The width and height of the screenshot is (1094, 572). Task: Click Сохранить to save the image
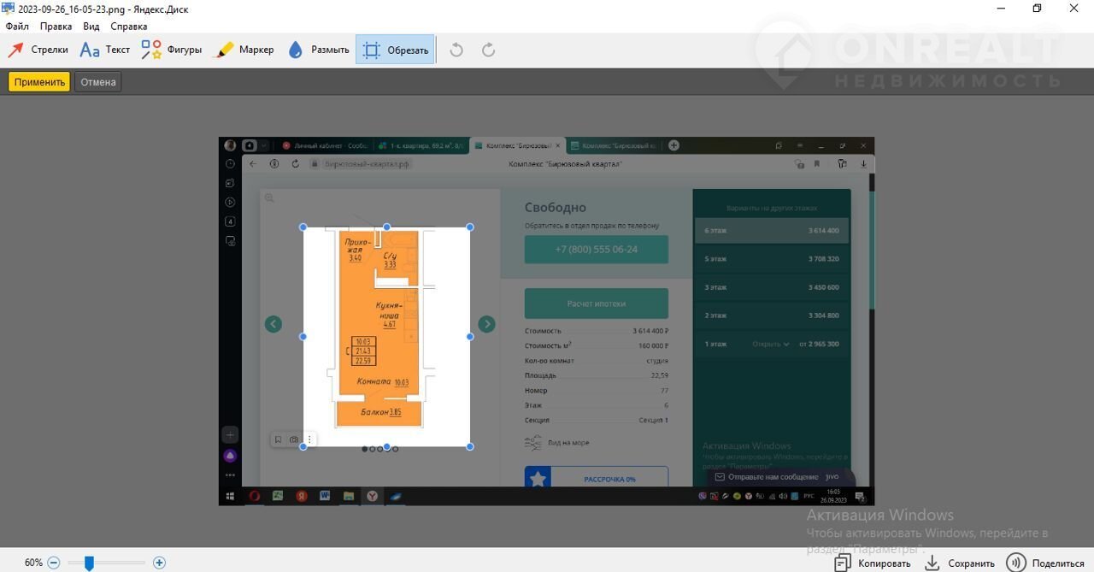point(960,563)
